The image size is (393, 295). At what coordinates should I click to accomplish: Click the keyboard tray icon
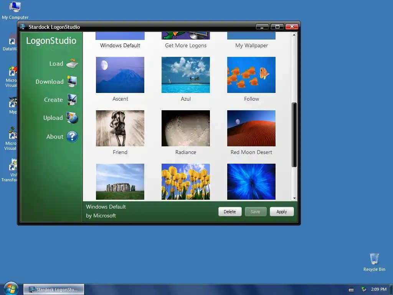tap(351, 290)
